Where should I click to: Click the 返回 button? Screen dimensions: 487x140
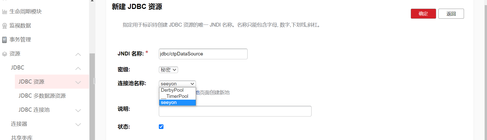(451, 14)
